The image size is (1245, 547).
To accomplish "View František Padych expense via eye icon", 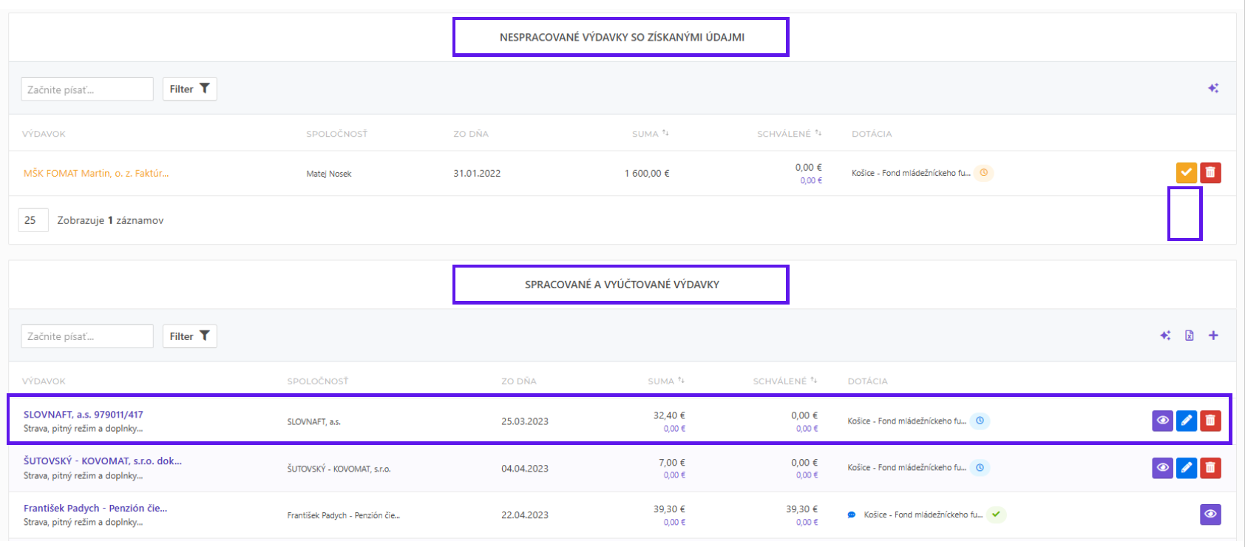I will 1210,514.
